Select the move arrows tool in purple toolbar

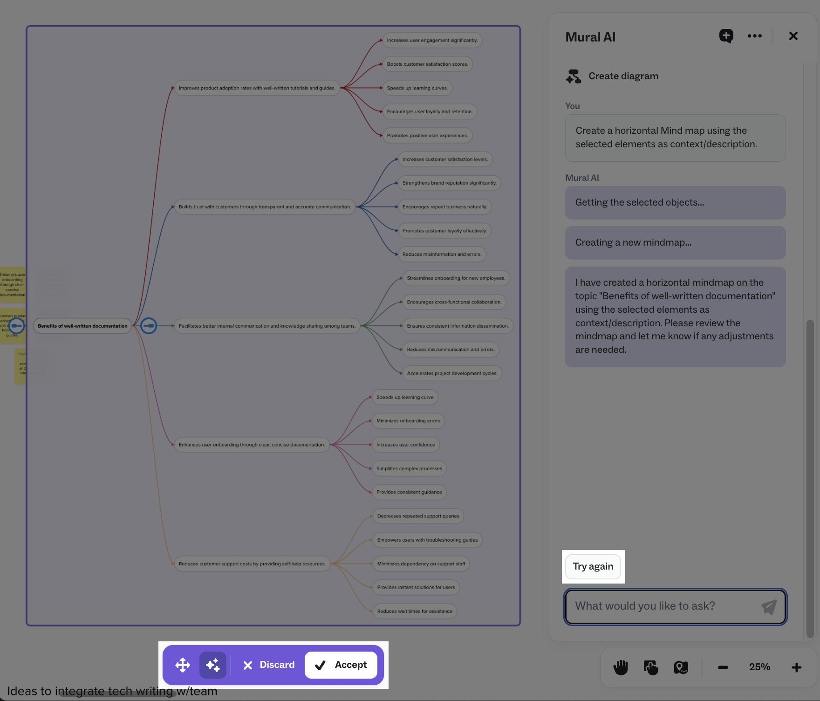(183, 665)
